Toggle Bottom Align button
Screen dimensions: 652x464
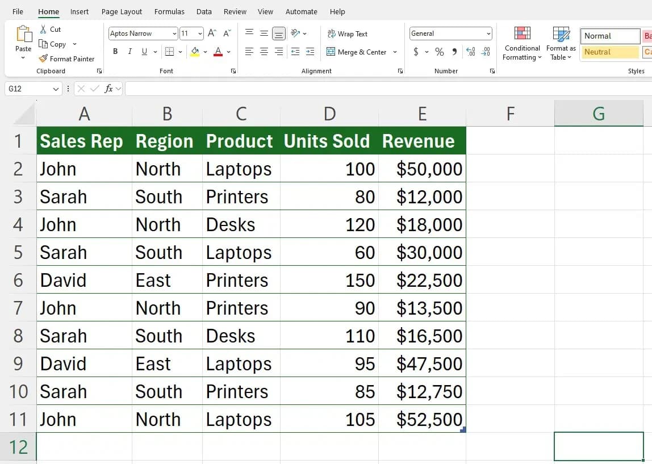279,34
